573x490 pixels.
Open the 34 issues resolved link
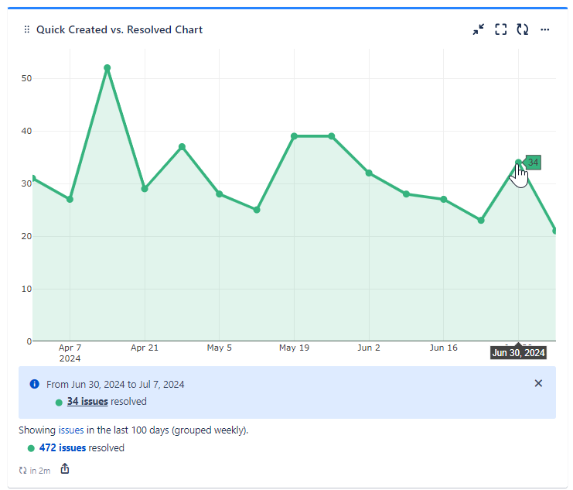point(87,402)
